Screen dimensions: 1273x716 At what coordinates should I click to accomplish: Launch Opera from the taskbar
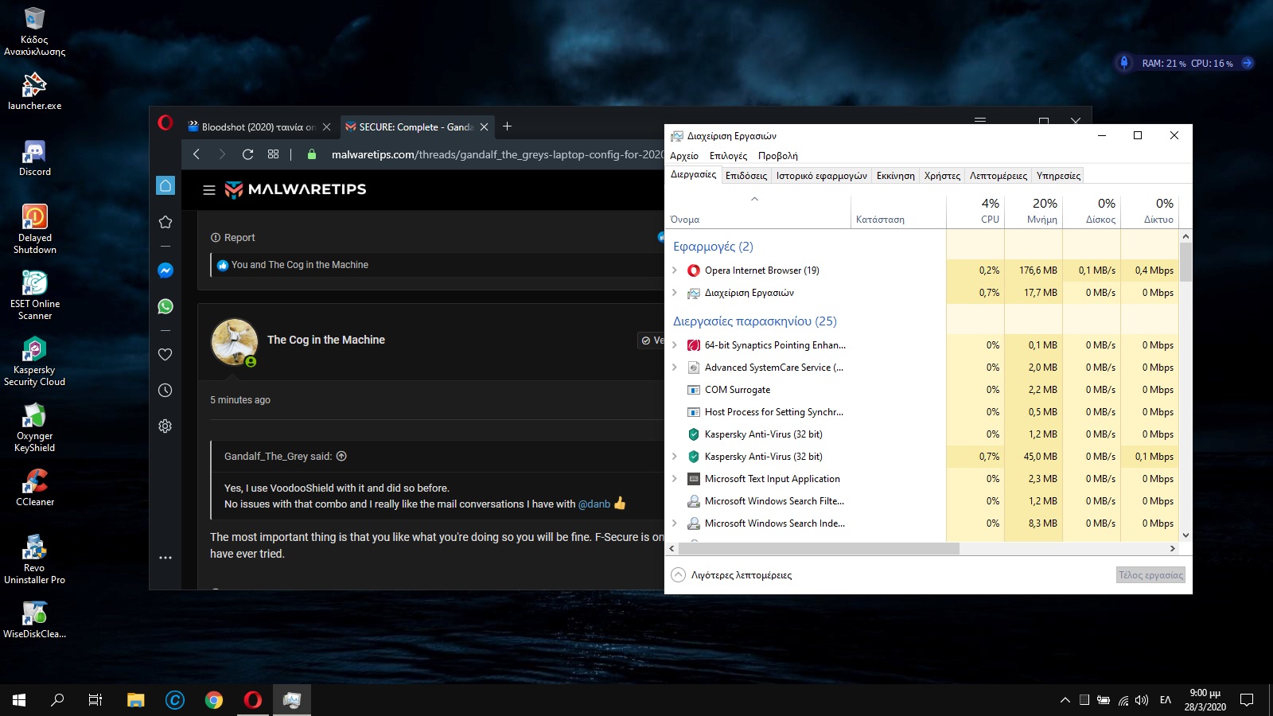tap(252, 700)
